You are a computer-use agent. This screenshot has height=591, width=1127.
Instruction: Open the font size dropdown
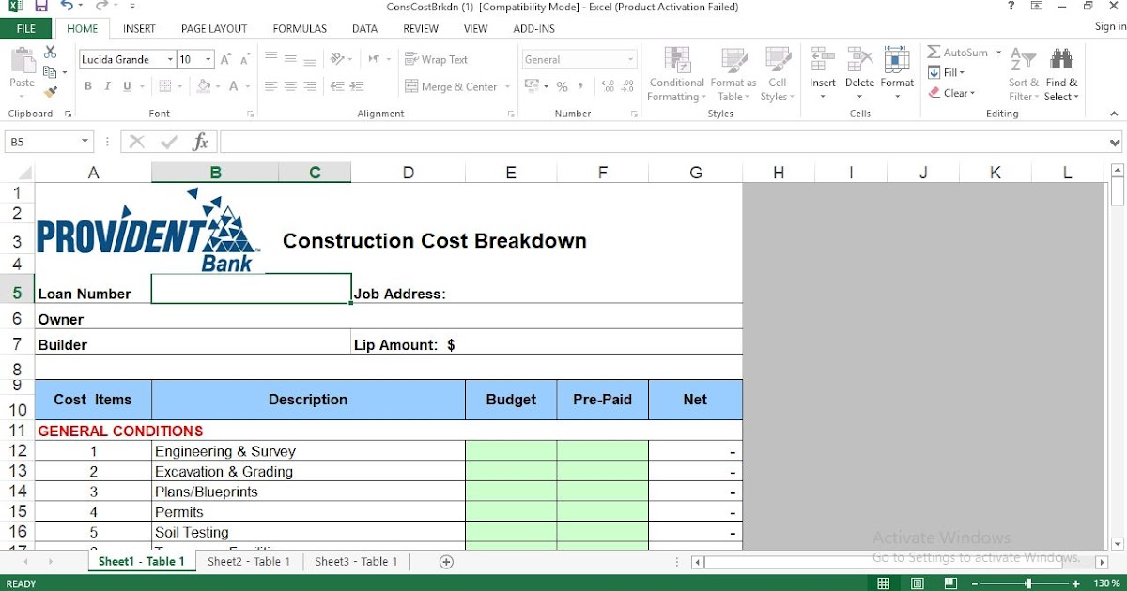[208, 58]
